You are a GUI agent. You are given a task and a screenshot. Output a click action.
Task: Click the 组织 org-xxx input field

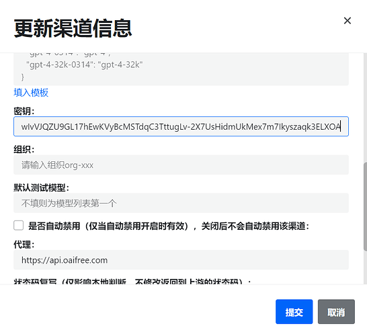pyautogui.click(x=181, y=165)
